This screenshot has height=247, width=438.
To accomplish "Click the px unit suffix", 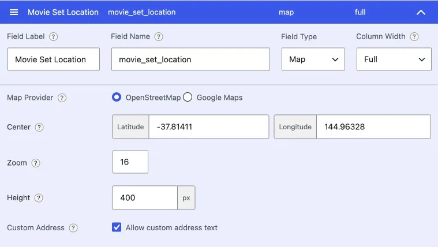I will (x=186, y=197).
